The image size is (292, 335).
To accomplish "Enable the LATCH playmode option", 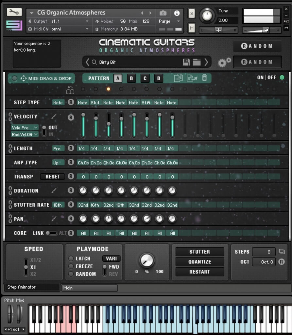I will (x=71, y=258).
